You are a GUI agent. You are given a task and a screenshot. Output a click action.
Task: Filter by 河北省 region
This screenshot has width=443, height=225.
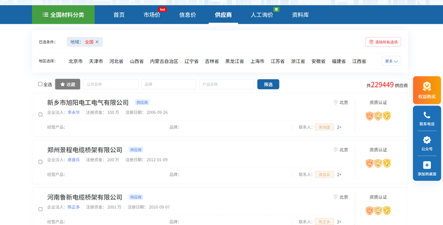coord(116,61)
